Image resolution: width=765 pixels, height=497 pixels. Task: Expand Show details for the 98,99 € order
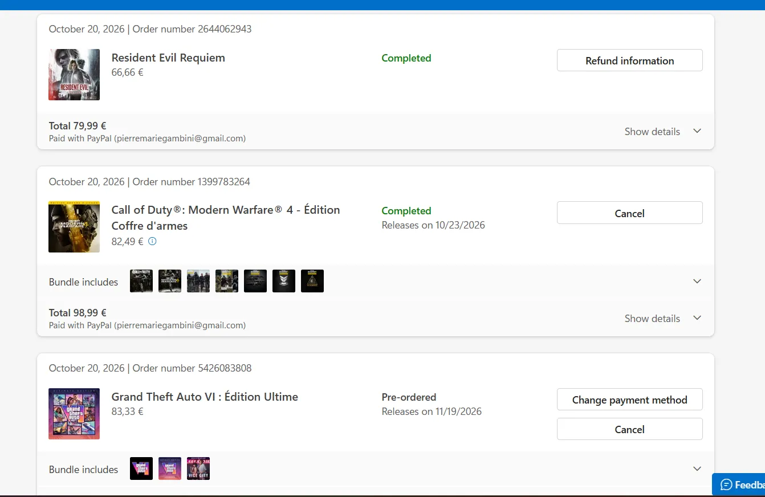tap(663, 319)
